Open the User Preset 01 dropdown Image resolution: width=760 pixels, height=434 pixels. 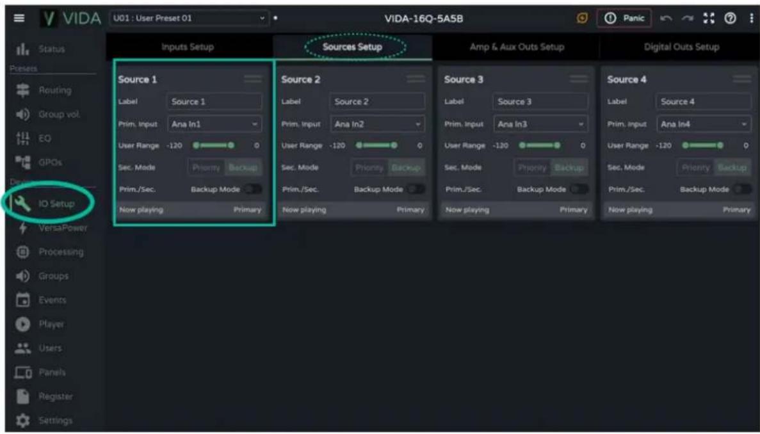(x=189, y=19)
